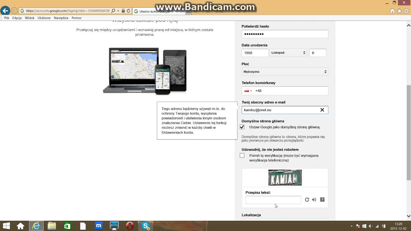Click the Telefon komórkowy number field
The width and height of the screenshot is (411, 231).
(x=285, y=91)
